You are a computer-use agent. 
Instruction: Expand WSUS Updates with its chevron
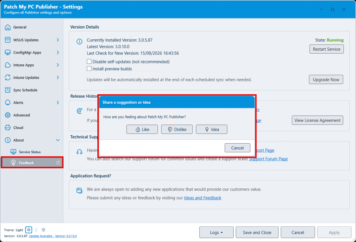tap(58, 40)
